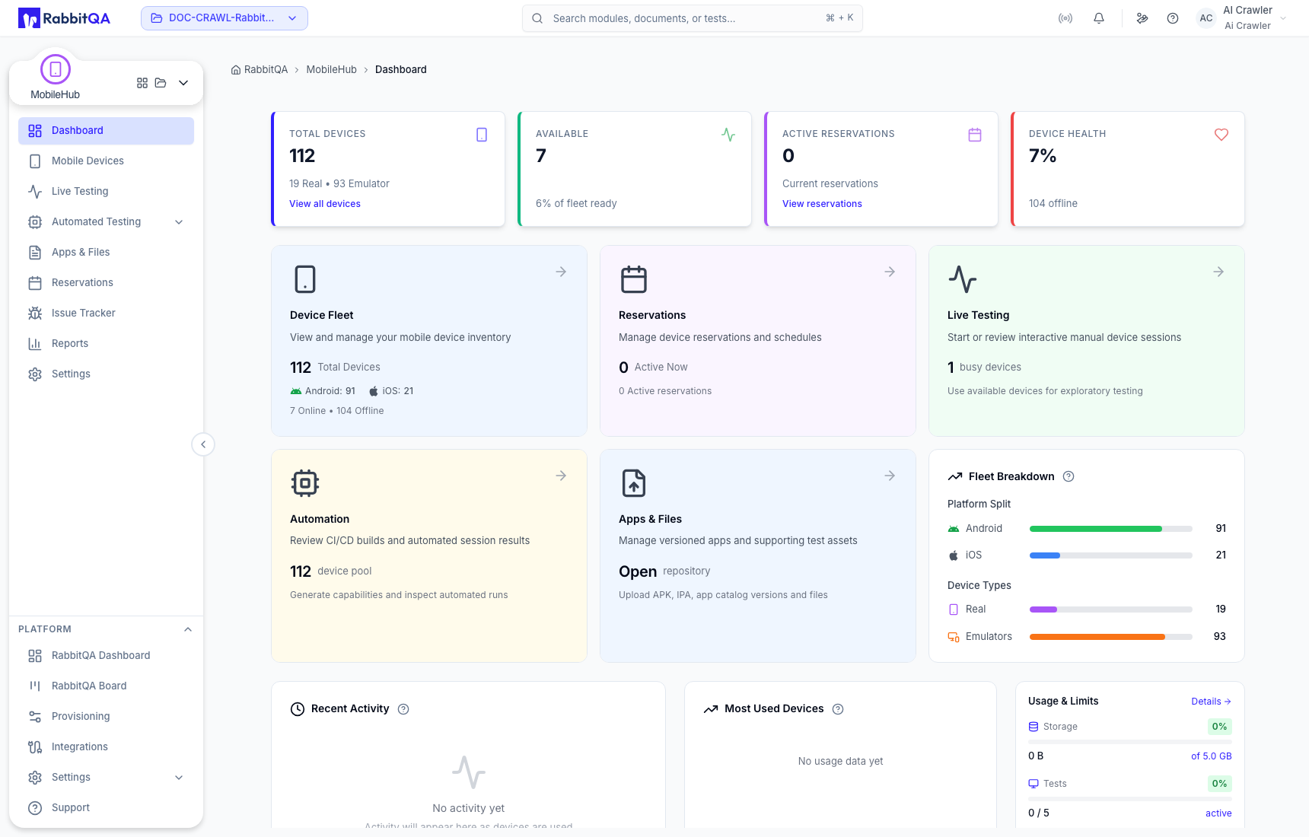This screenshot has height=837, width=1309.
Task: Click the pulse icon on Available card
Action: pyautogui.click(x=728, y=135)
